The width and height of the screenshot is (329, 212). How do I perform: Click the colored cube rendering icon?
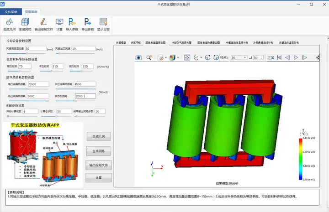(x=172, y=57)
